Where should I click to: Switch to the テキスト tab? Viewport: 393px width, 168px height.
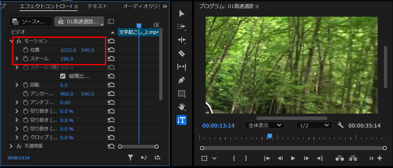click(x=97, y=7)
